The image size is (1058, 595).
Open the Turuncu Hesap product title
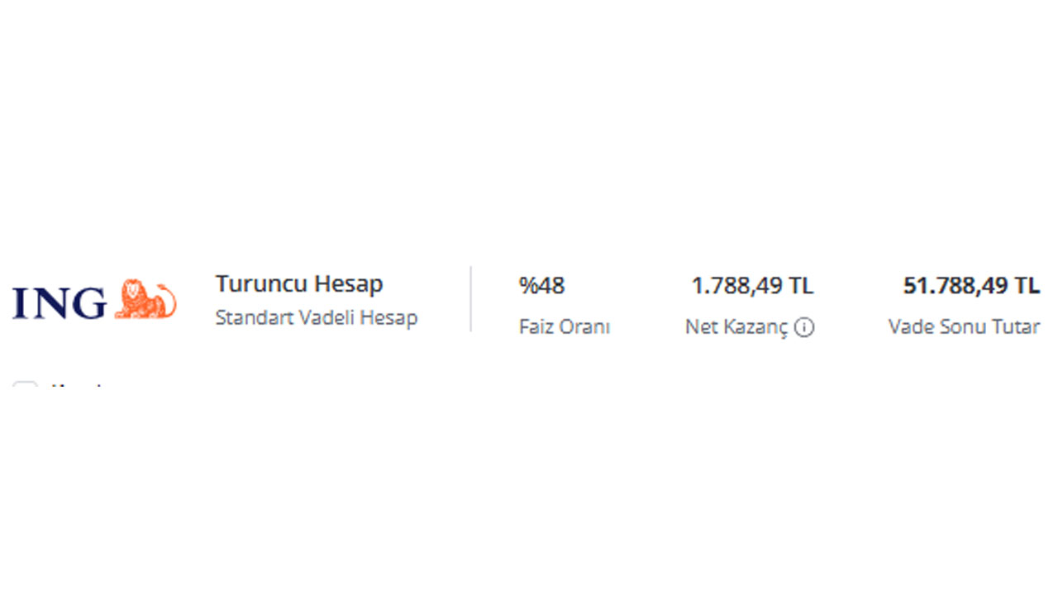pyautogui.click(x=299, y=283)
